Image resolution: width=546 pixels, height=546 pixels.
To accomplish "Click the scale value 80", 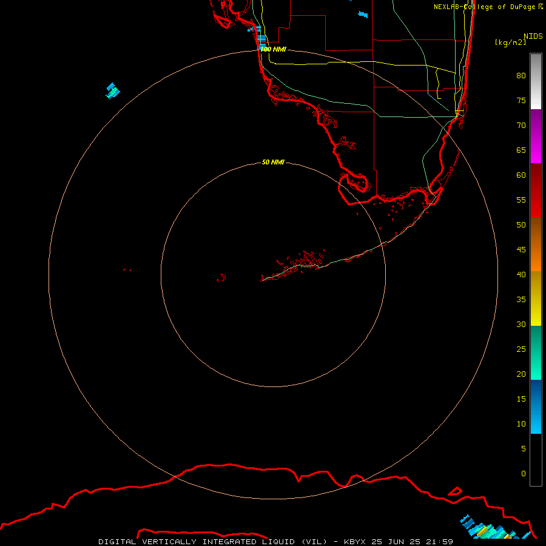I will point(521,76).
